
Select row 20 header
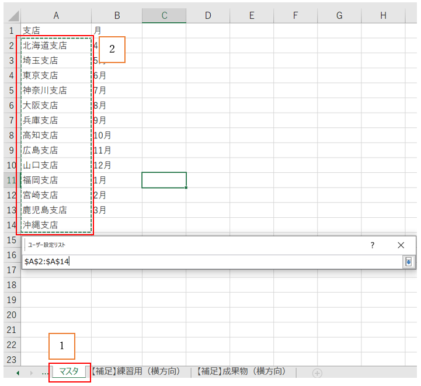tap(11, 315)
